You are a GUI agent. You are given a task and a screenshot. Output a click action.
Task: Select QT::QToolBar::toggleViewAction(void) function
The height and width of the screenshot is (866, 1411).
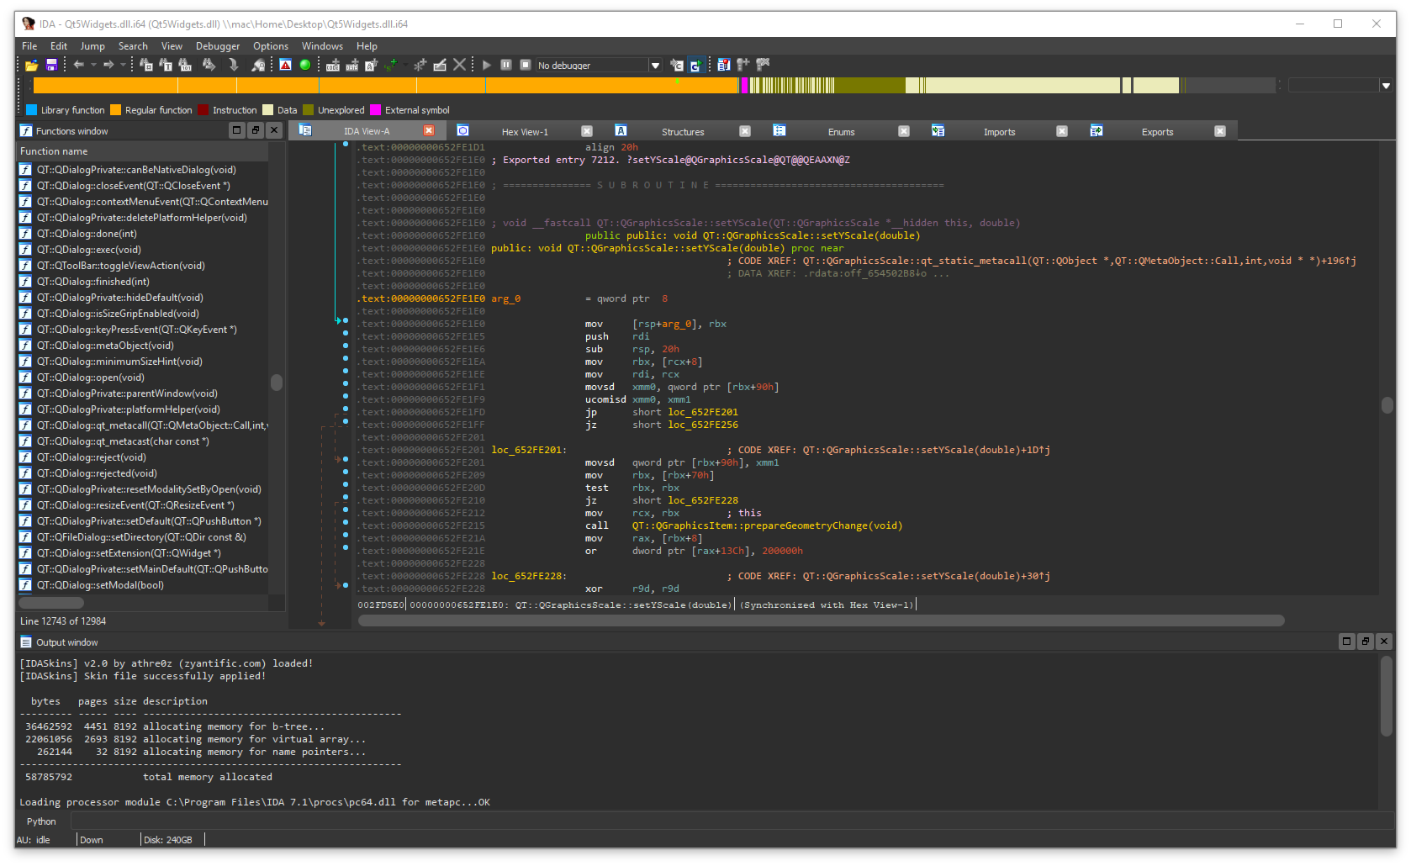tap(120, 266)
